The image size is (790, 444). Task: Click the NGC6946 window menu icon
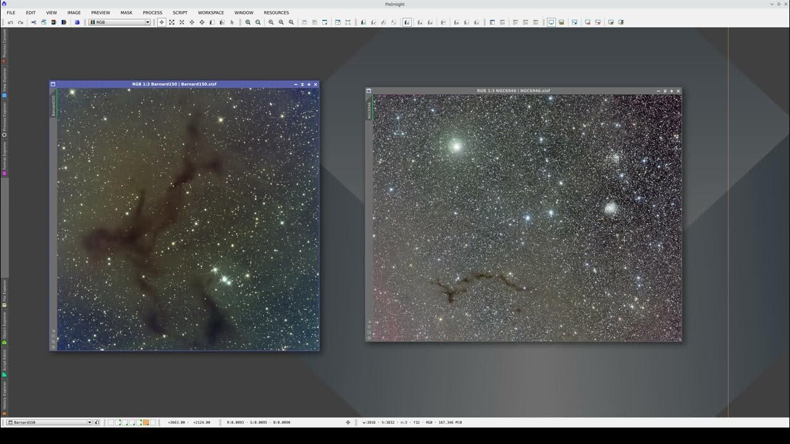[369, 91]
